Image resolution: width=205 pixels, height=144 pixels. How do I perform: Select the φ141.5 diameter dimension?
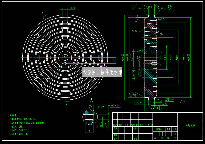click(183, 57)
